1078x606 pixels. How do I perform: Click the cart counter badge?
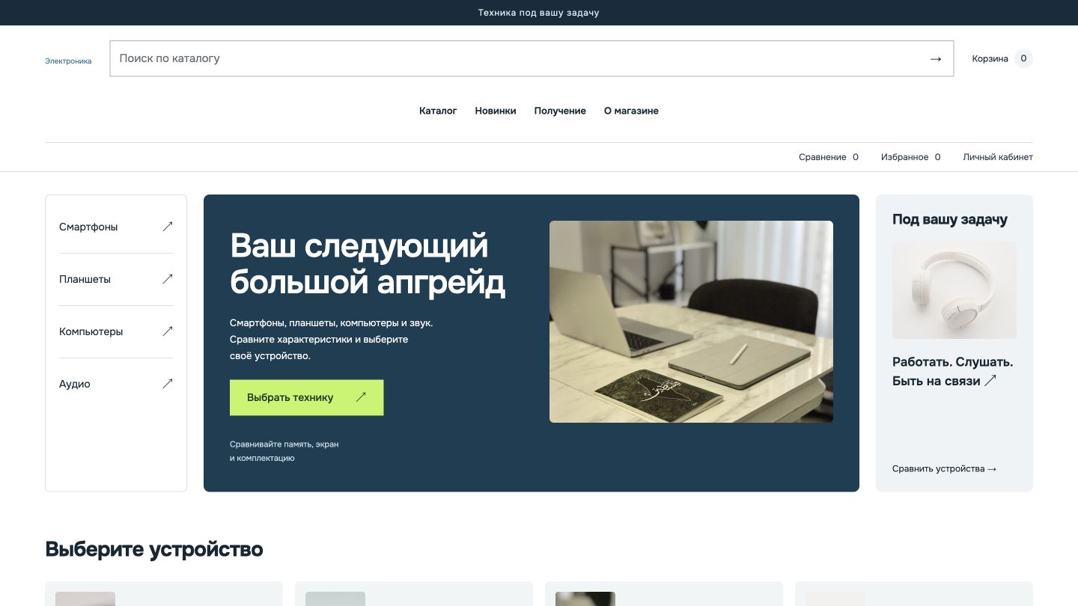click(1023, 58)
